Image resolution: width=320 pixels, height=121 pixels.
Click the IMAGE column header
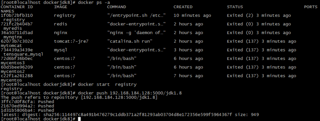(x=60, y=7)
